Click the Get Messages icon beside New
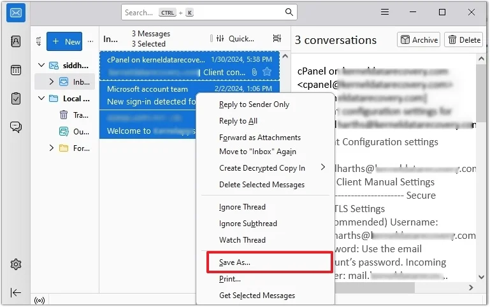This screenshot has height=307, width=490. click(x=39, y=41)
